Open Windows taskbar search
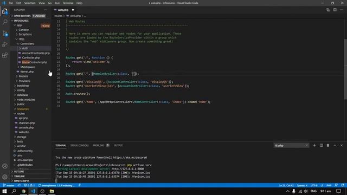 (x=14, y=191)
